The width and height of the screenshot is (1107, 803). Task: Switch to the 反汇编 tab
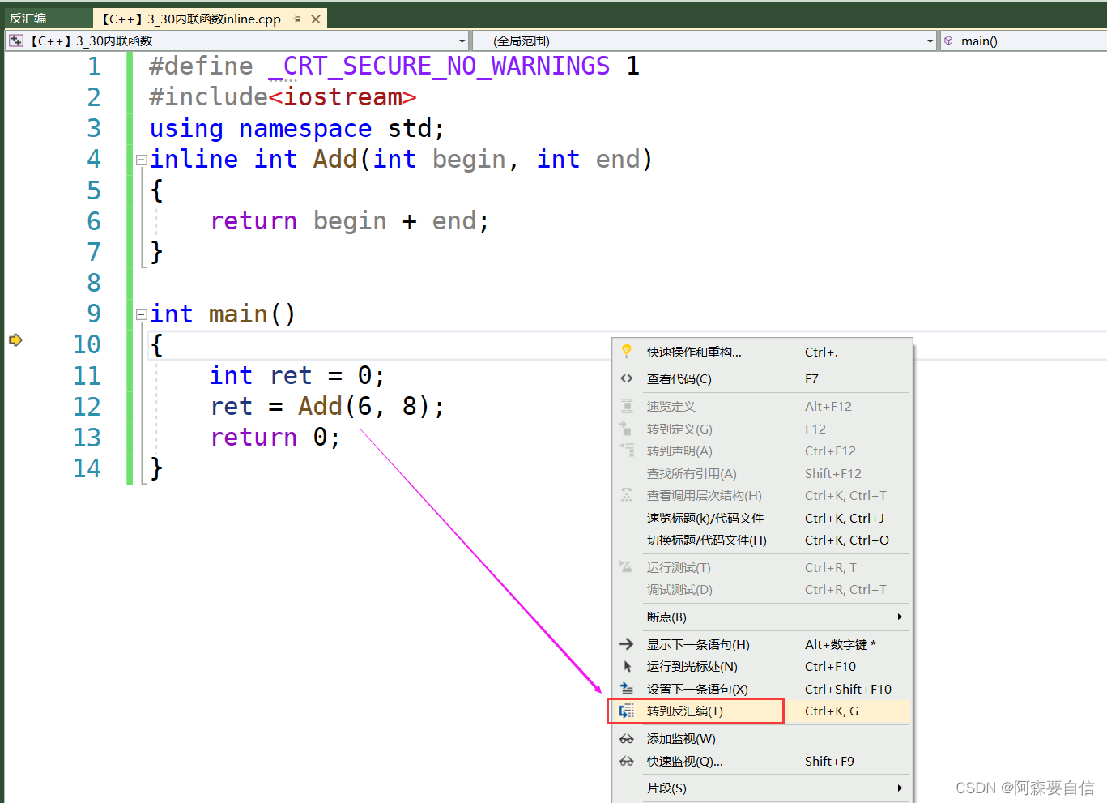[x=28, y=19]
